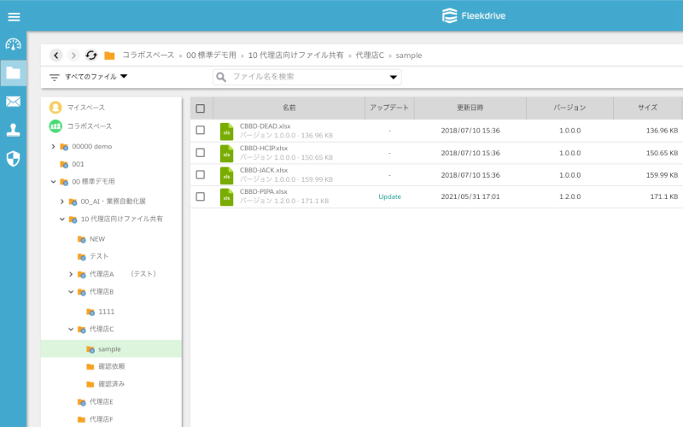The height and width of the screenshot is (427, 683).
Task: Go to 10 代理店向けファイル共有 in breadcrumb
Action: pyautogui.click(x=295, y=56)
